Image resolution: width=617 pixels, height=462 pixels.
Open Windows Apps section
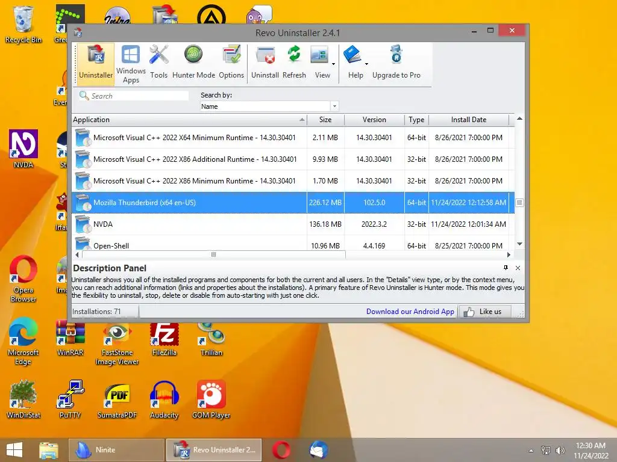pyautogui.click(x=131, y=64)
